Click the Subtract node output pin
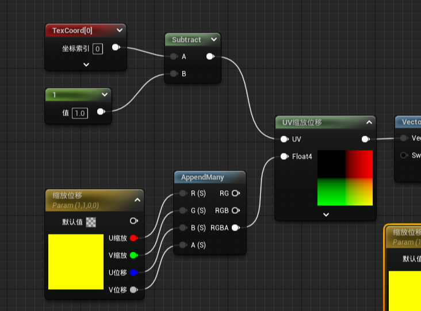This screenshot has width=421, height=311. [x=210, y=56]
